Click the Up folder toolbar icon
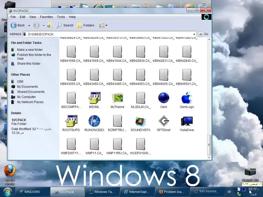This screenshot has width=263, height=197. (50, 25)
